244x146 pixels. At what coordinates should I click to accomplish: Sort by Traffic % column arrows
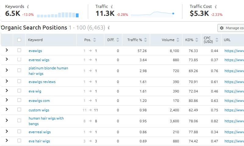pyautogui.click(x=145, y=40)
